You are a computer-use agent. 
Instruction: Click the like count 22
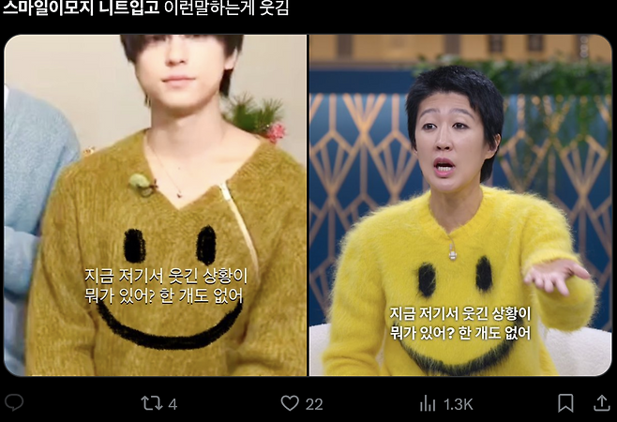point(314,404)
